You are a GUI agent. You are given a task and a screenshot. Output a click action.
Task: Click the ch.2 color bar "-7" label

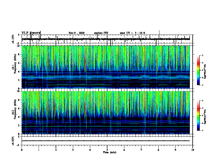tap(202, 131)
